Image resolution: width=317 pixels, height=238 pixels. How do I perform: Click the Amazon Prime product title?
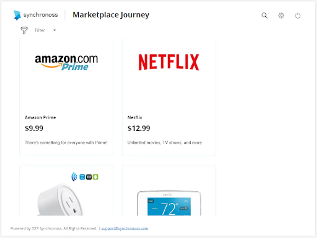point(40,117)
